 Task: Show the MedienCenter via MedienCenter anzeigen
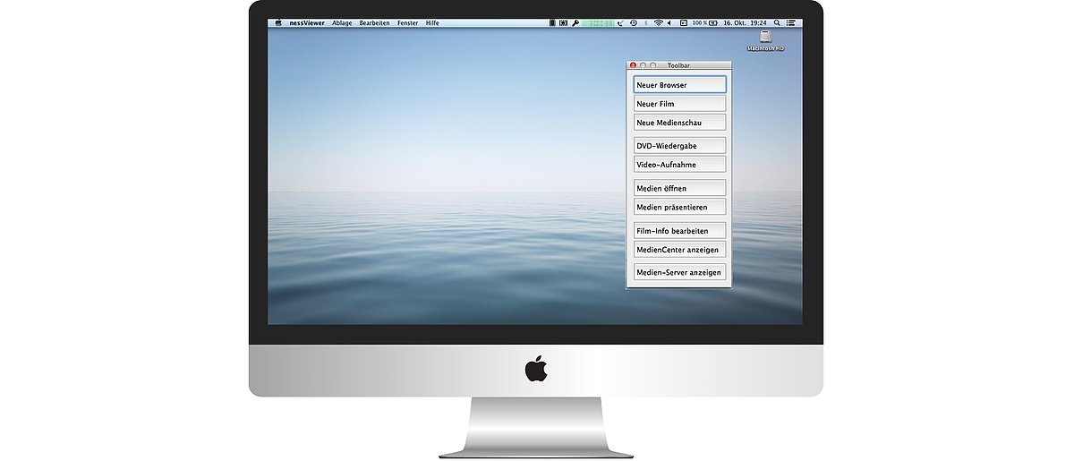pyautogui.click(x=679, y=250)
